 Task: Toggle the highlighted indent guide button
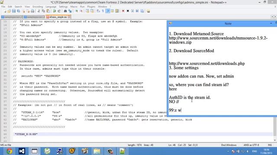108,11
